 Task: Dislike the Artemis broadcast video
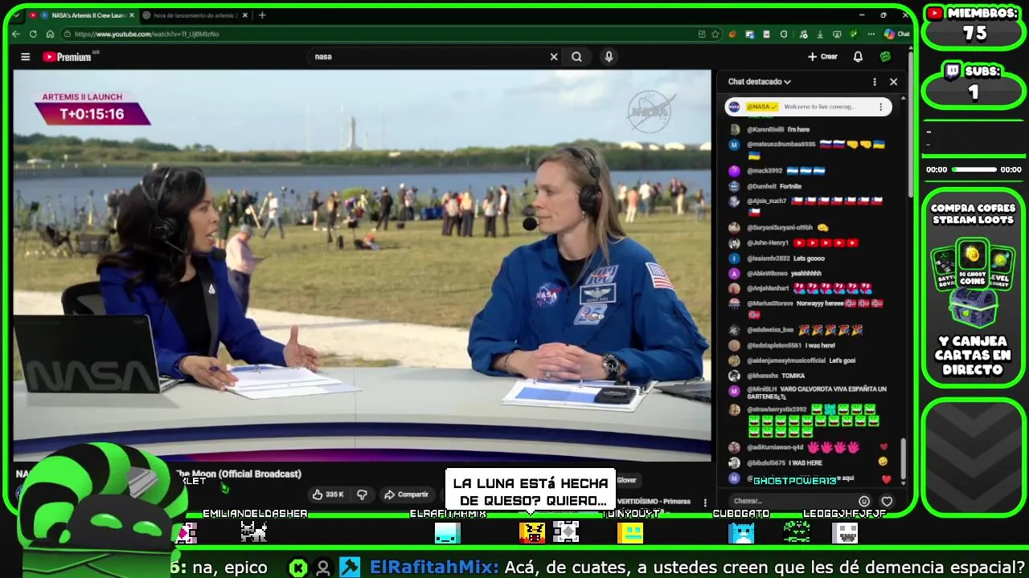point(362,495)
